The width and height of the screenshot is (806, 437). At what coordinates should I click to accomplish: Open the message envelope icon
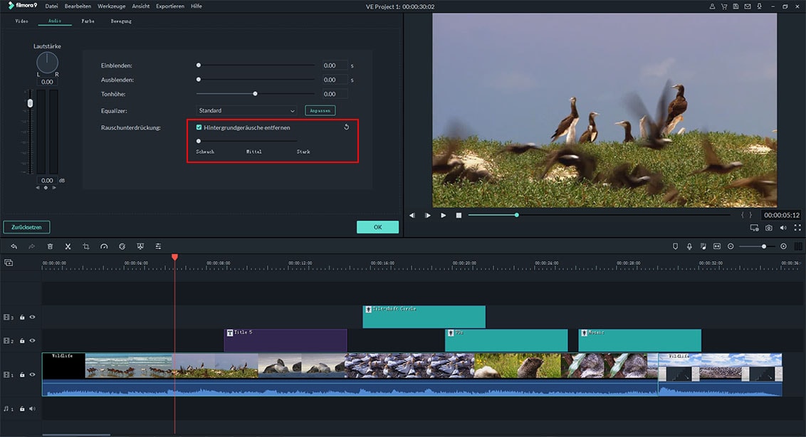point(748,6)
